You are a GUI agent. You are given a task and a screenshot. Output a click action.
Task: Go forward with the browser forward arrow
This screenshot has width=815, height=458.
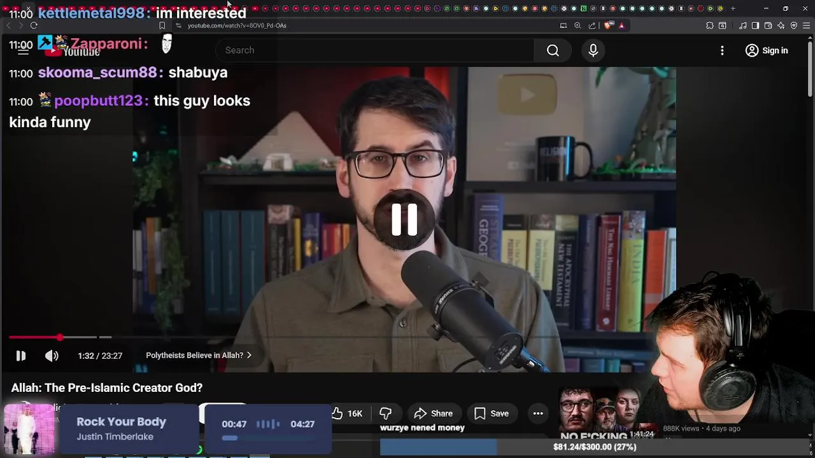pyautogui.click(x=20, y=25)
